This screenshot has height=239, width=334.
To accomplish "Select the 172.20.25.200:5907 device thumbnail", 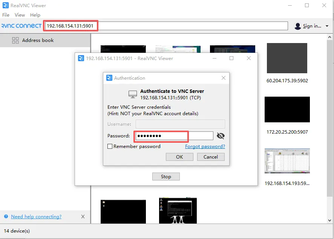I will tap(287, 109).
